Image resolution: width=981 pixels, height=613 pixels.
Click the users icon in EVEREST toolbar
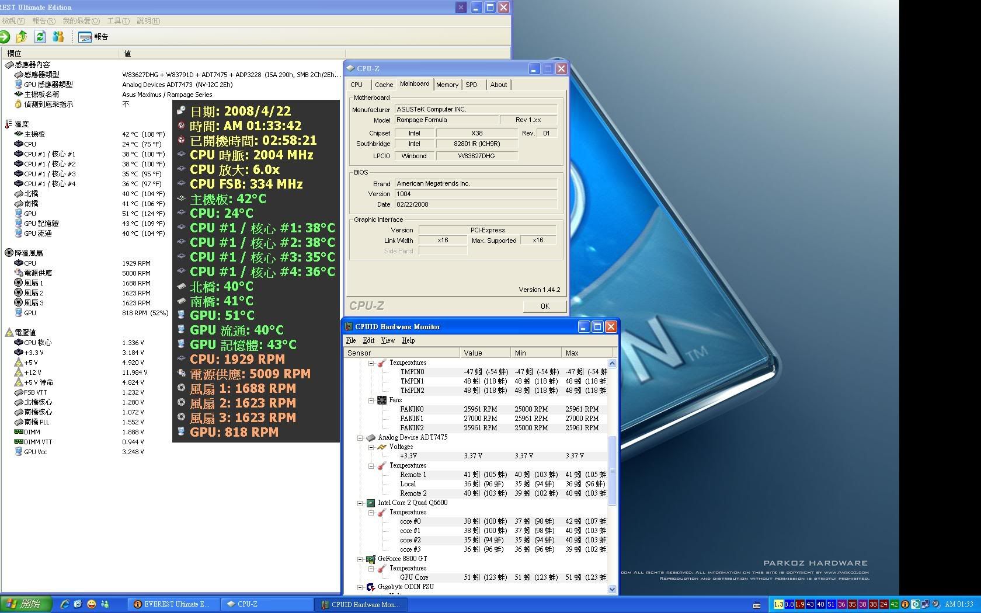pos(58,37)
